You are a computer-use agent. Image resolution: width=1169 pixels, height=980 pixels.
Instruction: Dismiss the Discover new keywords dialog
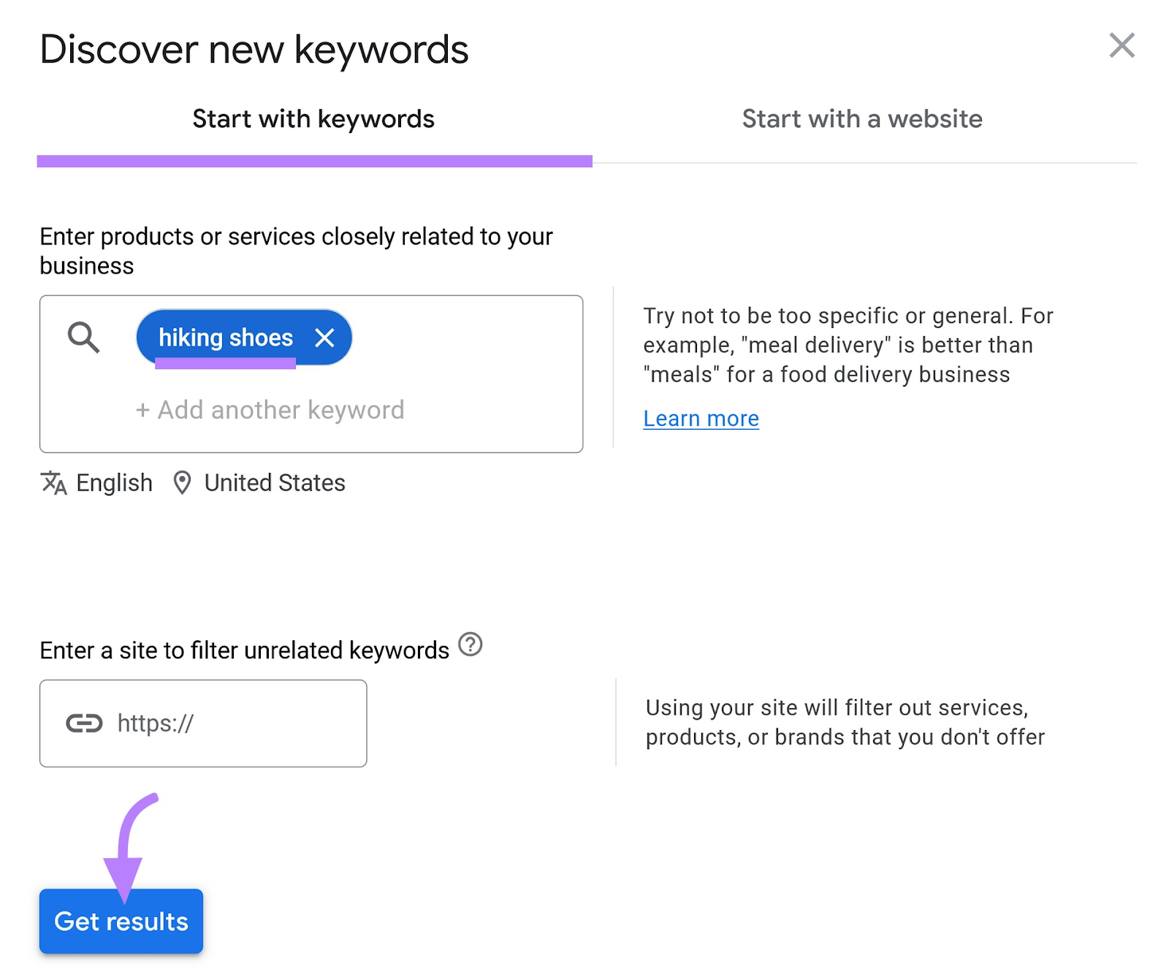click(x=1122, y=46)
